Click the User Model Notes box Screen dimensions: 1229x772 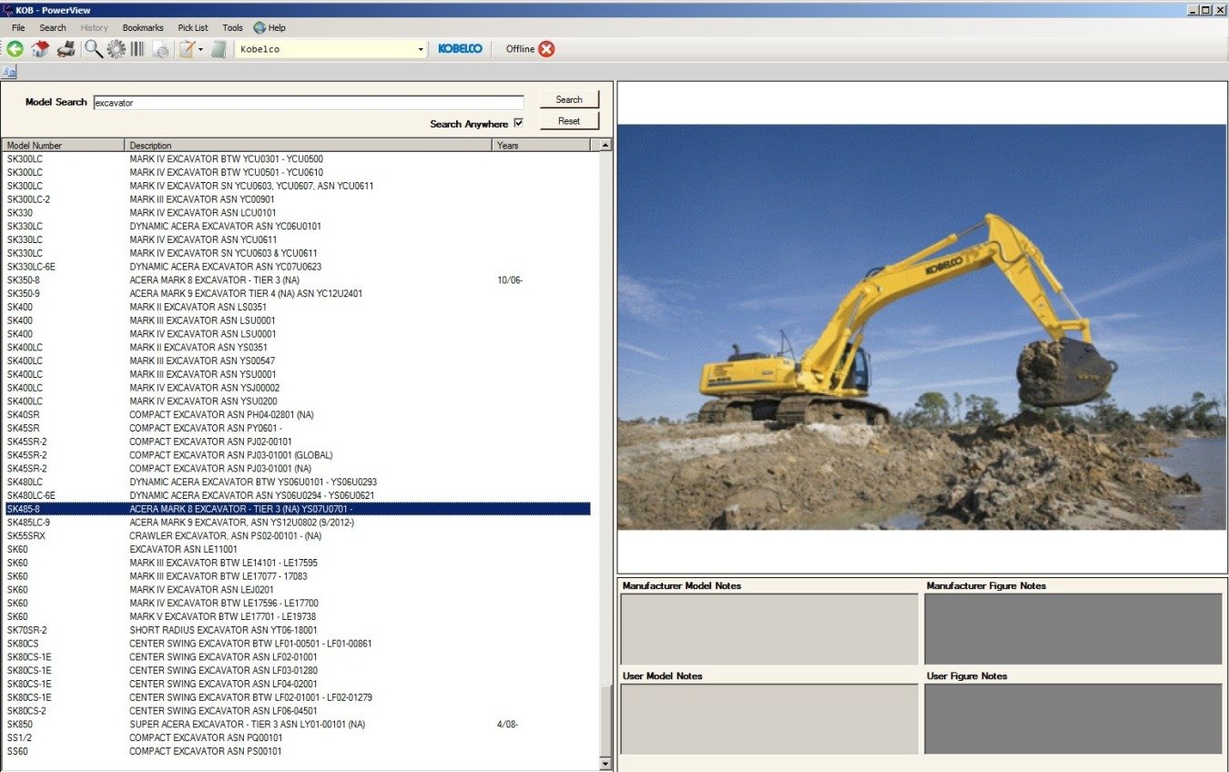(x=769, y=719)
